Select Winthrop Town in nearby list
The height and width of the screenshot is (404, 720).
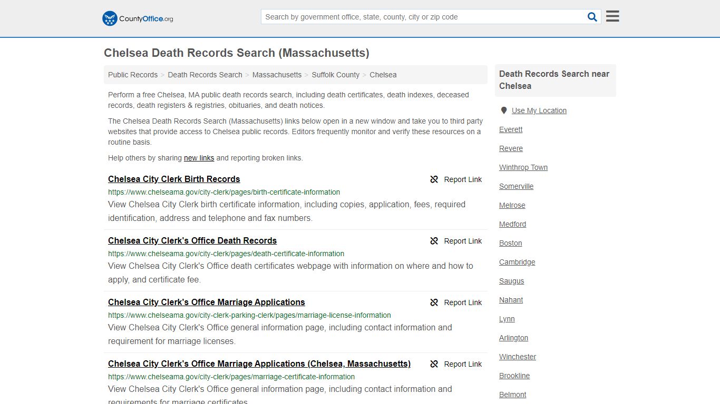pyautogui.click(x=523, y=167)
